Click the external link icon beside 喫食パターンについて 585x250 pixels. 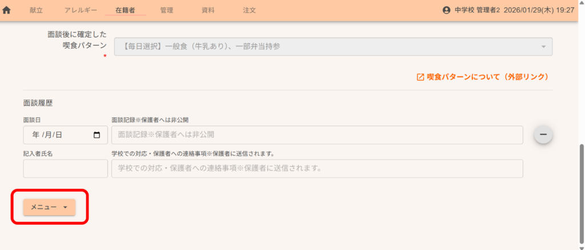420,77
